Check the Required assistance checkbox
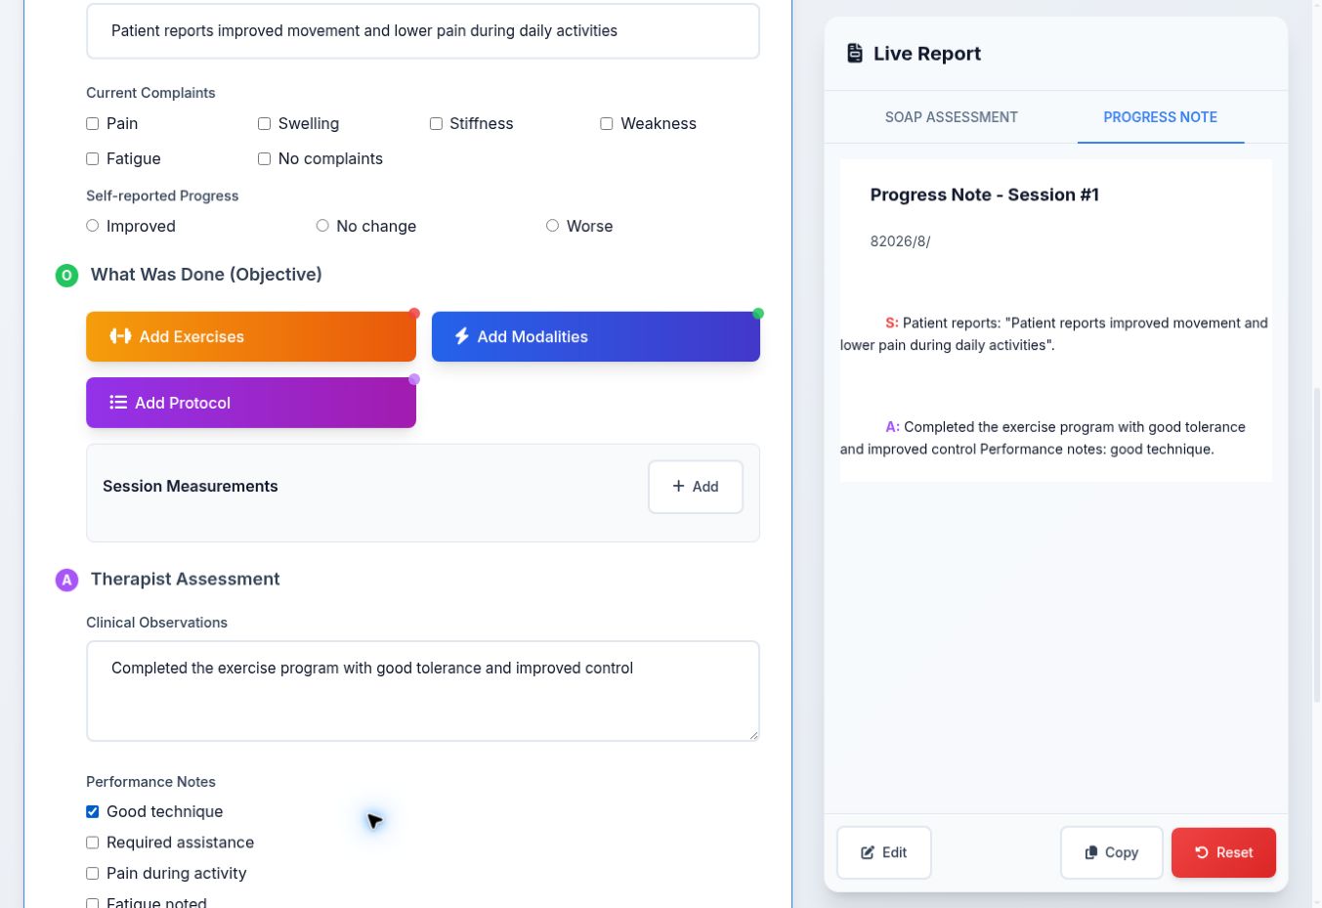The width and height of the screenshot is (1322, 908). (x=93, y=843)
